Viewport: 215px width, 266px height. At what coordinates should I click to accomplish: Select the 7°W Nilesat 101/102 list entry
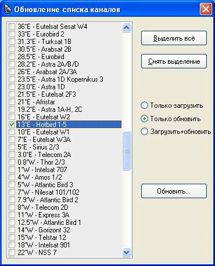[48, 192]
